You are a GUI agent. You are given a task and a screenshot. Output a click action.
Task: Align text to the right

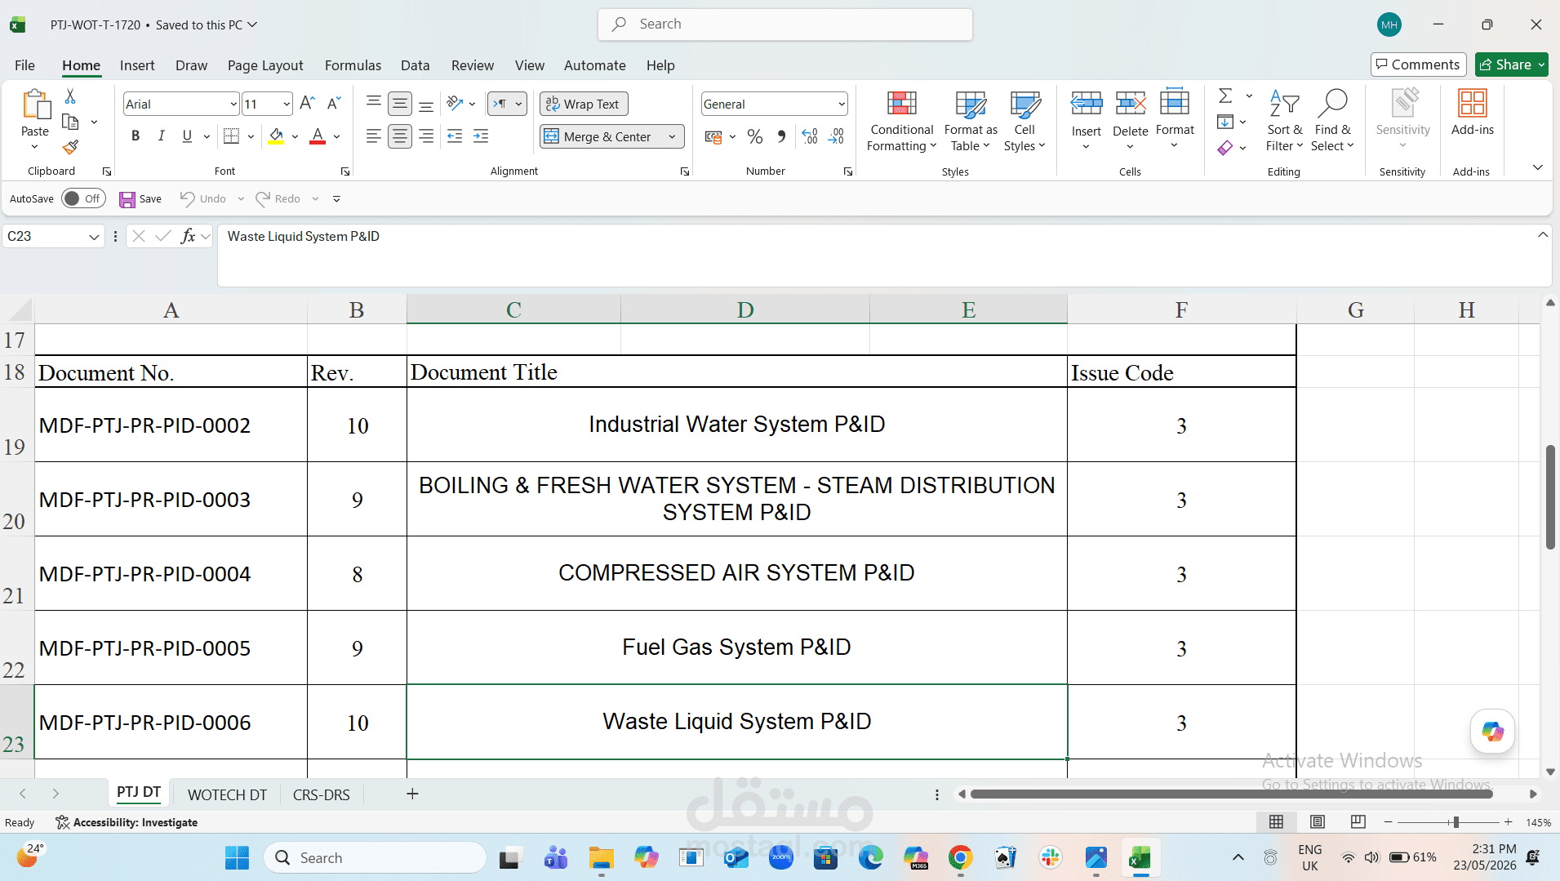pyautogui.click(x=426, y=136)
